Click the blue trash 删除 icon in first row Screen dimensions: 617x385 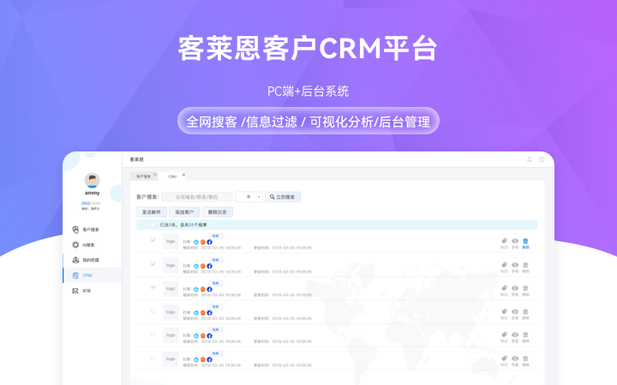point(525,240)
